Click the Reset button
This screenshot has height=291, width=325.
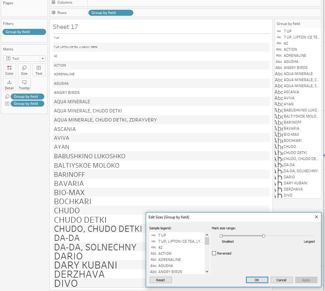point(161,280)
